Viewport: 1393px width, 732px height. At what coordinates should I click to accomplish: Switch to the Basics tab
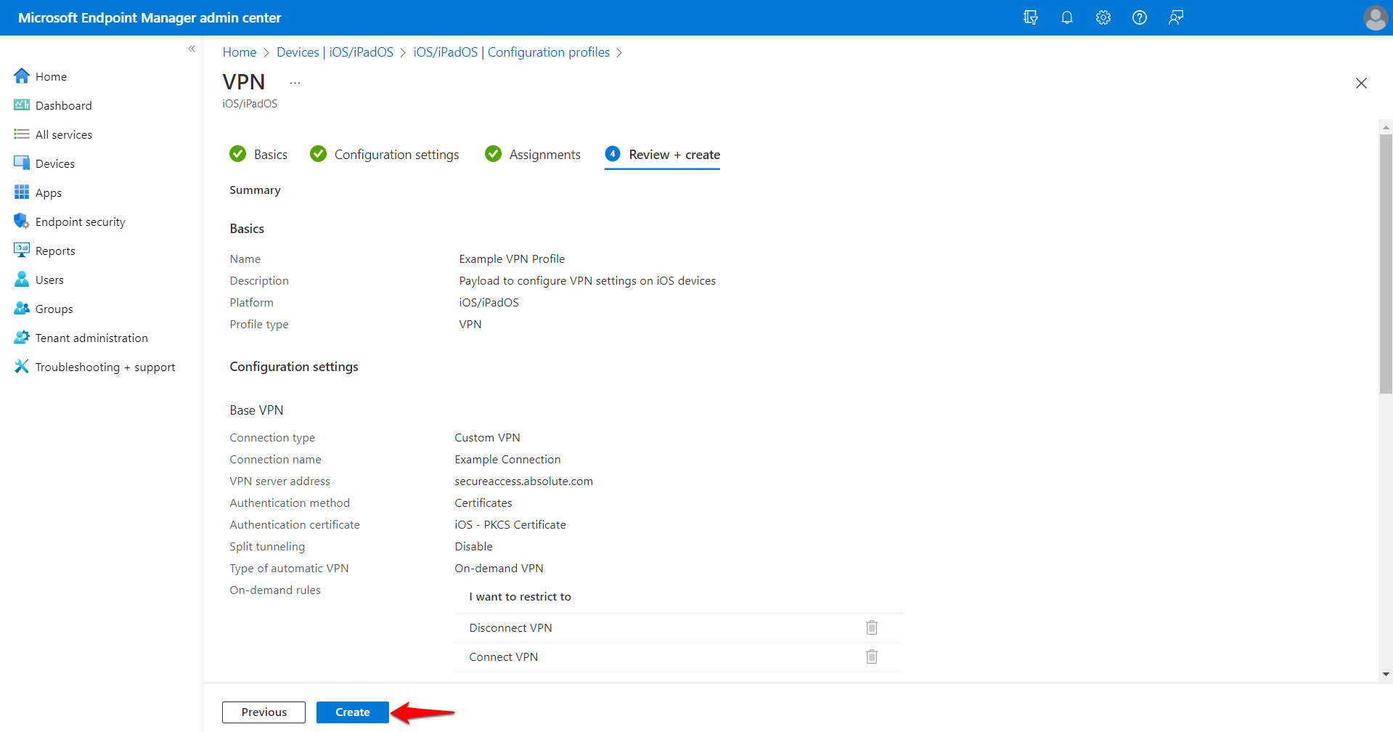(270, 154)
